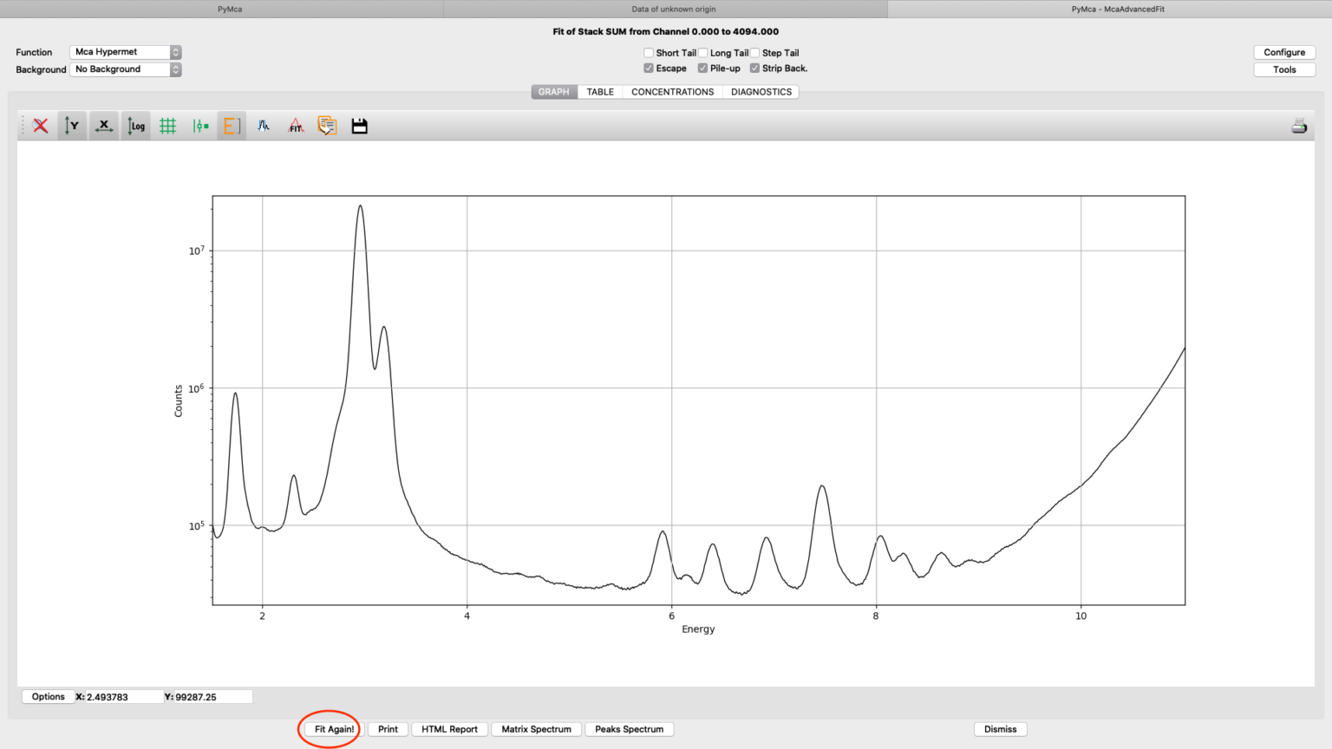The width and height of the screenshot is (1332, 749).
Task: Open the DIAGNOSTICS tab
Action: coord(761,91)
